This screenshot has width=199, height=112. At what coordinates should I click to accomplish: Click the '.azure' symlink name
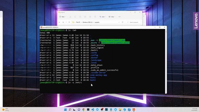click(x=93, y=43)
